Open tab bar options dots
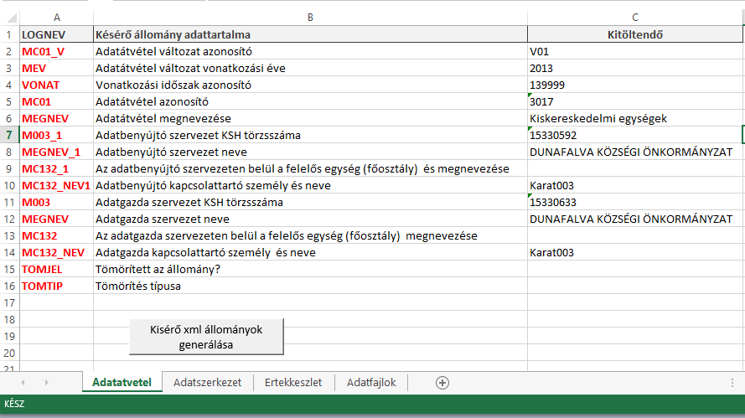Viewport: 745px width, 418px height. click(732, 383)
